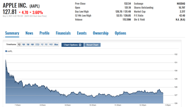Open the Chart Options menu

click(x=72, y=45)
